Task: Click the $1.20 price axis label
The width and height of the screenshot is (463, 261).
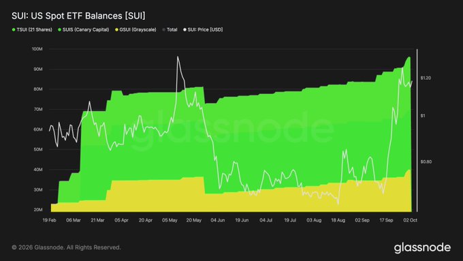Action: [x=426, y=78]
